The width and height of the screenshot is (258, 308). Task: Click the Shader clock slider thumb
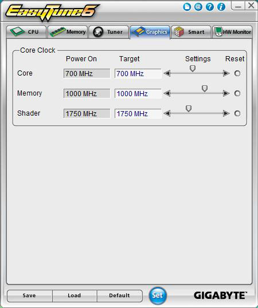[x=189, y=109]
